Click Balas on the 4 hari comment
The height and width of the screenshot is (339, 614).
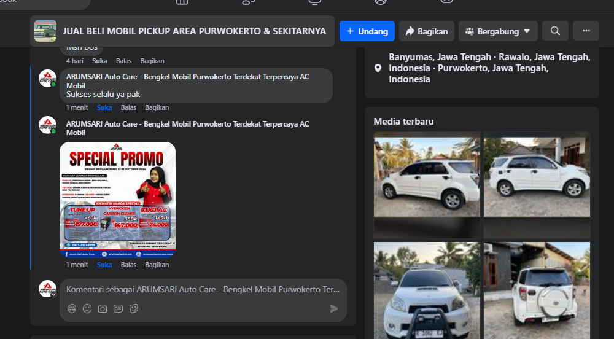click(124, 61)
